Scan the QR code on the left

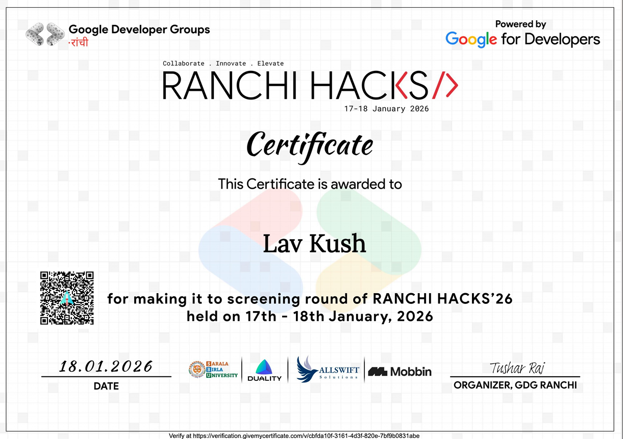[x=66, y=298]
